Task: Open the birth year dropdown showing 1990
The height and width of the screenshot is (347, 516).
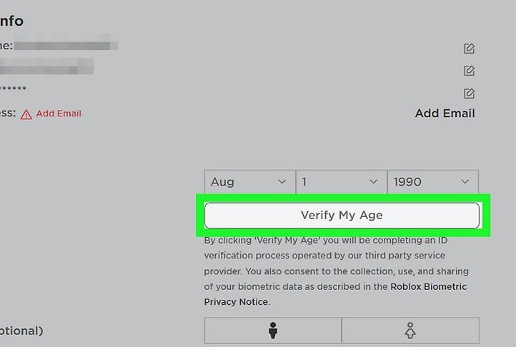Action: [x=432, y=181]
